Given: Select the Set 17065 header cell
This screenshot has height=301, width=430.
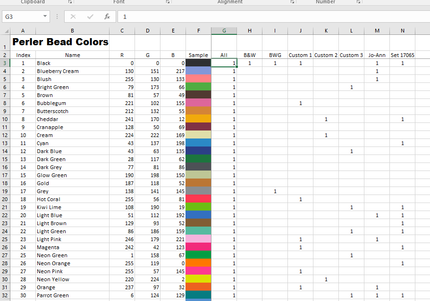Looking at the screenshot, I should pyautogui.click(x=402, y=55).
